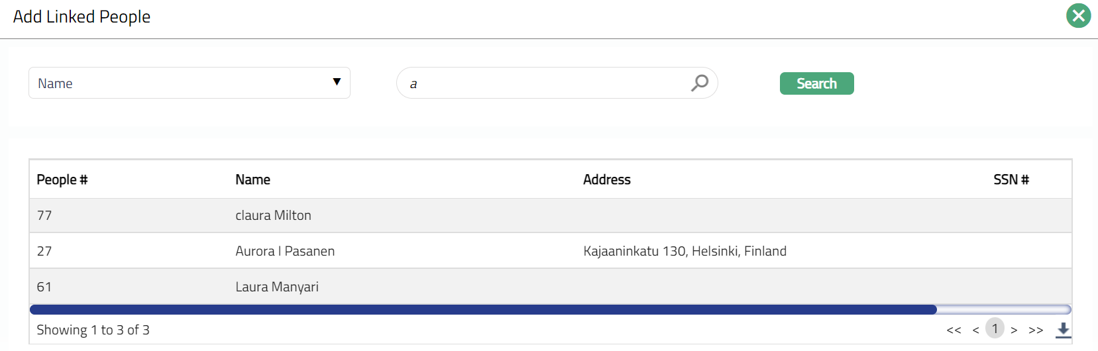Sort by the SSN # column header
The height and width of the screenshot is (351, 1098).
(1011, 179)
